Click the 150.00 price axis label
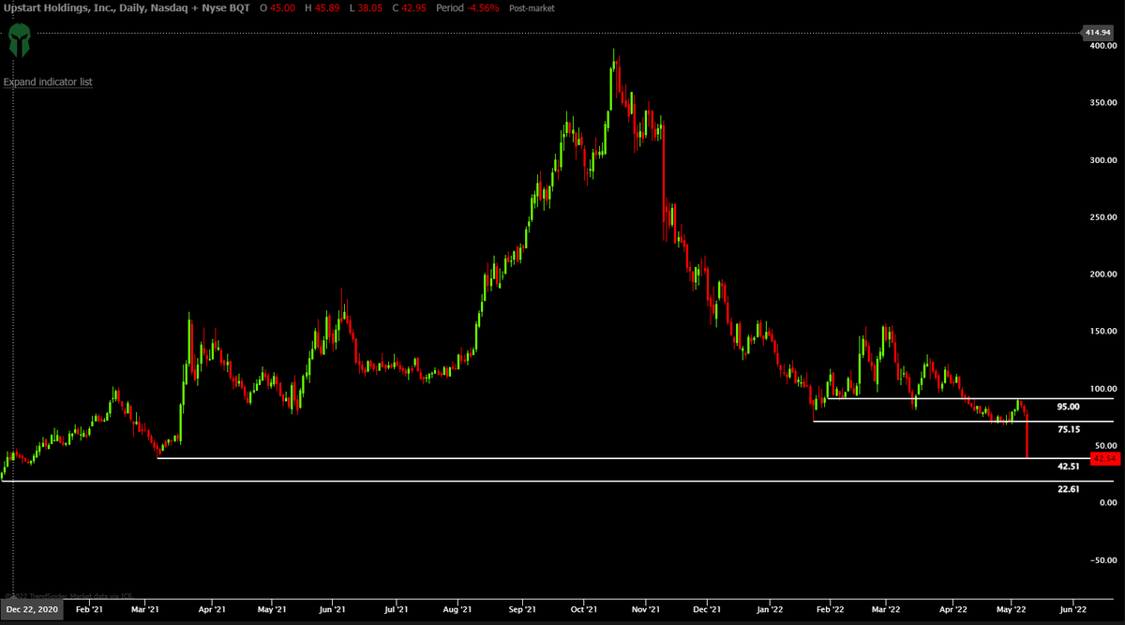 point(1102,332)
